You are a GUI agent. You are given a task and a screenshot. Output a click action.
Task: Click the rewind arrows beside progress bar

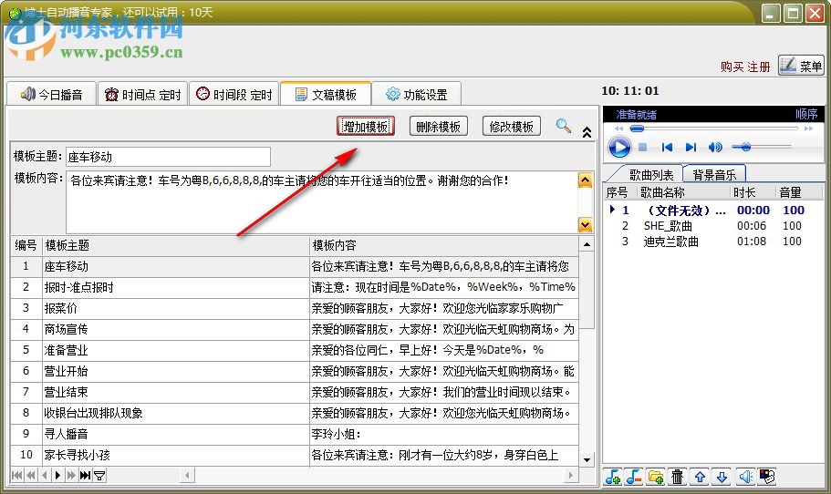point(618,129)
